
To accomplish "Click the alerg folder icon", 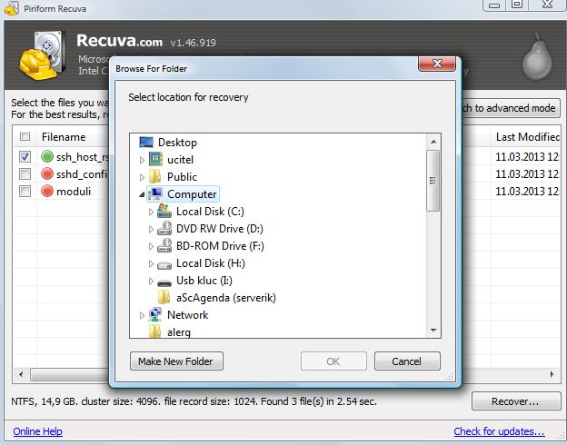I will (155, 331).
